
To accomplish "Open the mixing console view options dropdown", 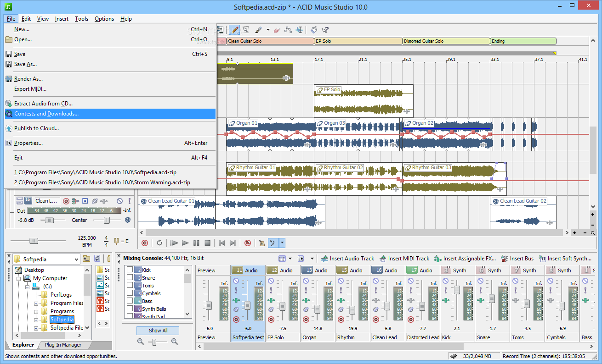I will [x=290, y=259].
